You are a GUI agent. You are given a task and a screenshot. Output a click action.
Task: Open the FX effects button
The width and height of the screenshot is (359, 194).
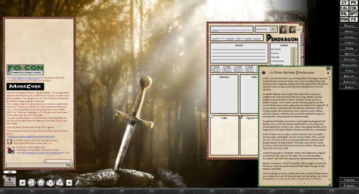click(x=353, y=20)
